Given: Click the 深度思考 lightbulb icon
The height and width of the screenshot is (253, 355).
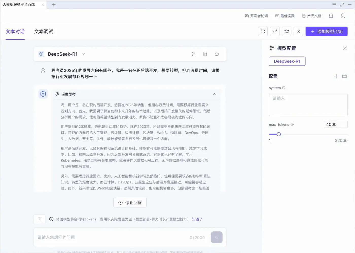Looking at the screenshot, I should click(x=57, y=94).
